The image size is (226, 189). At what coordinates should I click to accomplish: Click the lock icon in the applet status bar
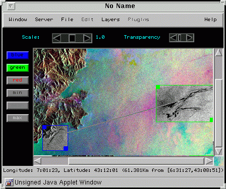click(9, 182)
